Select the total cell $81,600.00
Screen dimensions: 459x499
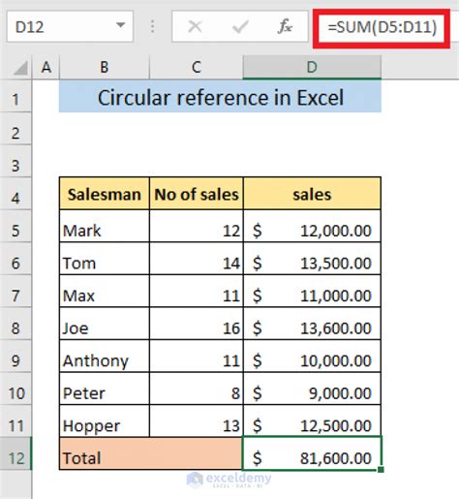click(x=312, y=453)
